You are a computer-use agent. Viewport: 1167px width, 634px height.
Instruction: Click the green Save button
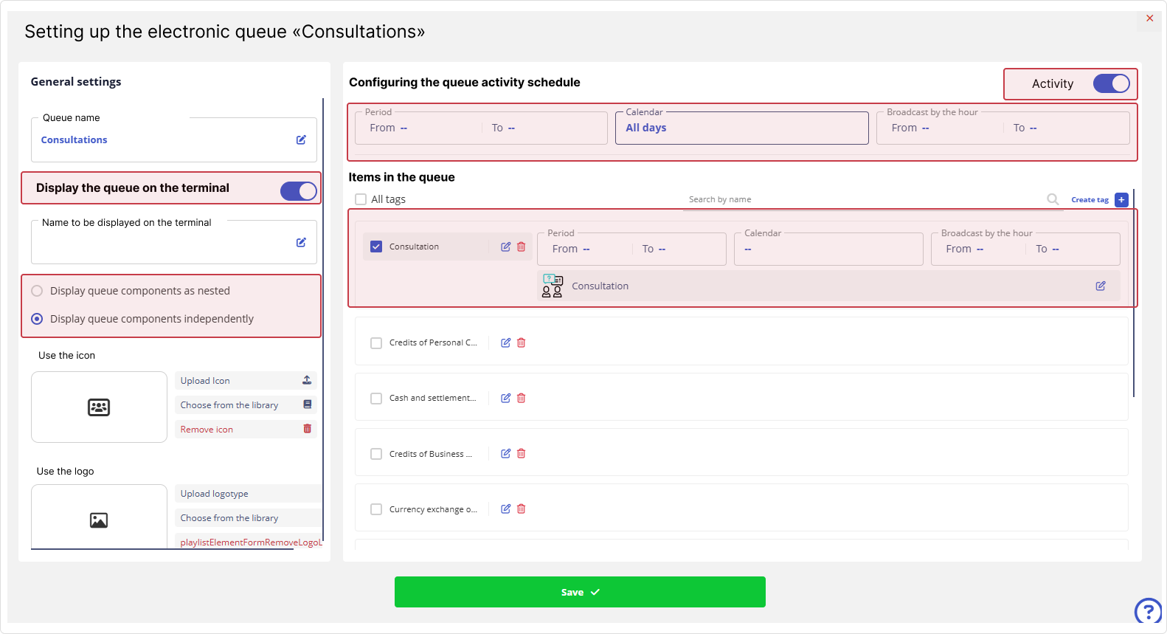pyautogui.click(x=580, y=592)
